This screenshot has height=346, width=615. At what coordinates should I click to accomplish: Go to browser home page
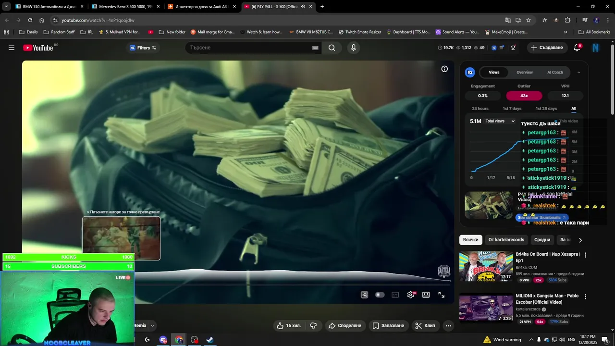[x=41, y=20]
